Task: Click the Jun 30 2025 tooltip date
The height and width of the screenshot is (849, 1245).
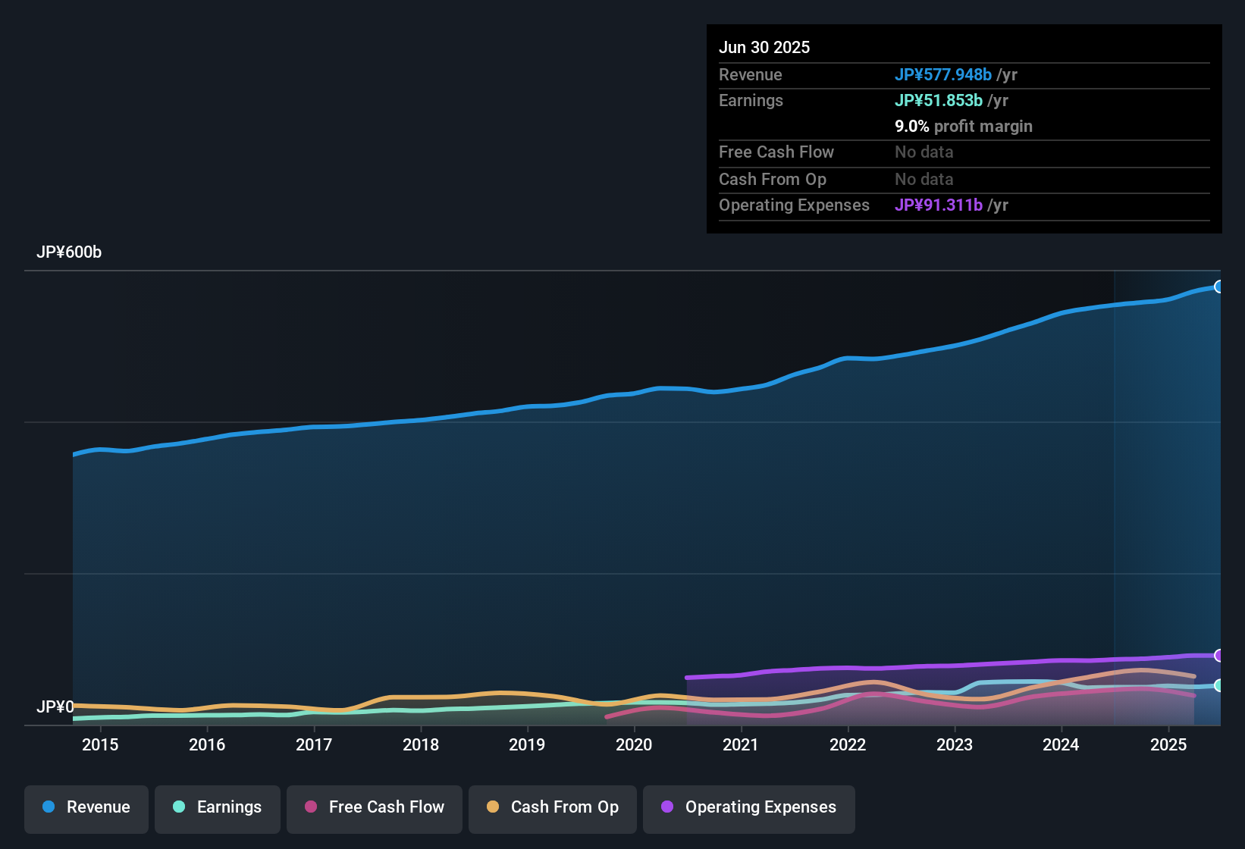Action: click(764, 47)
